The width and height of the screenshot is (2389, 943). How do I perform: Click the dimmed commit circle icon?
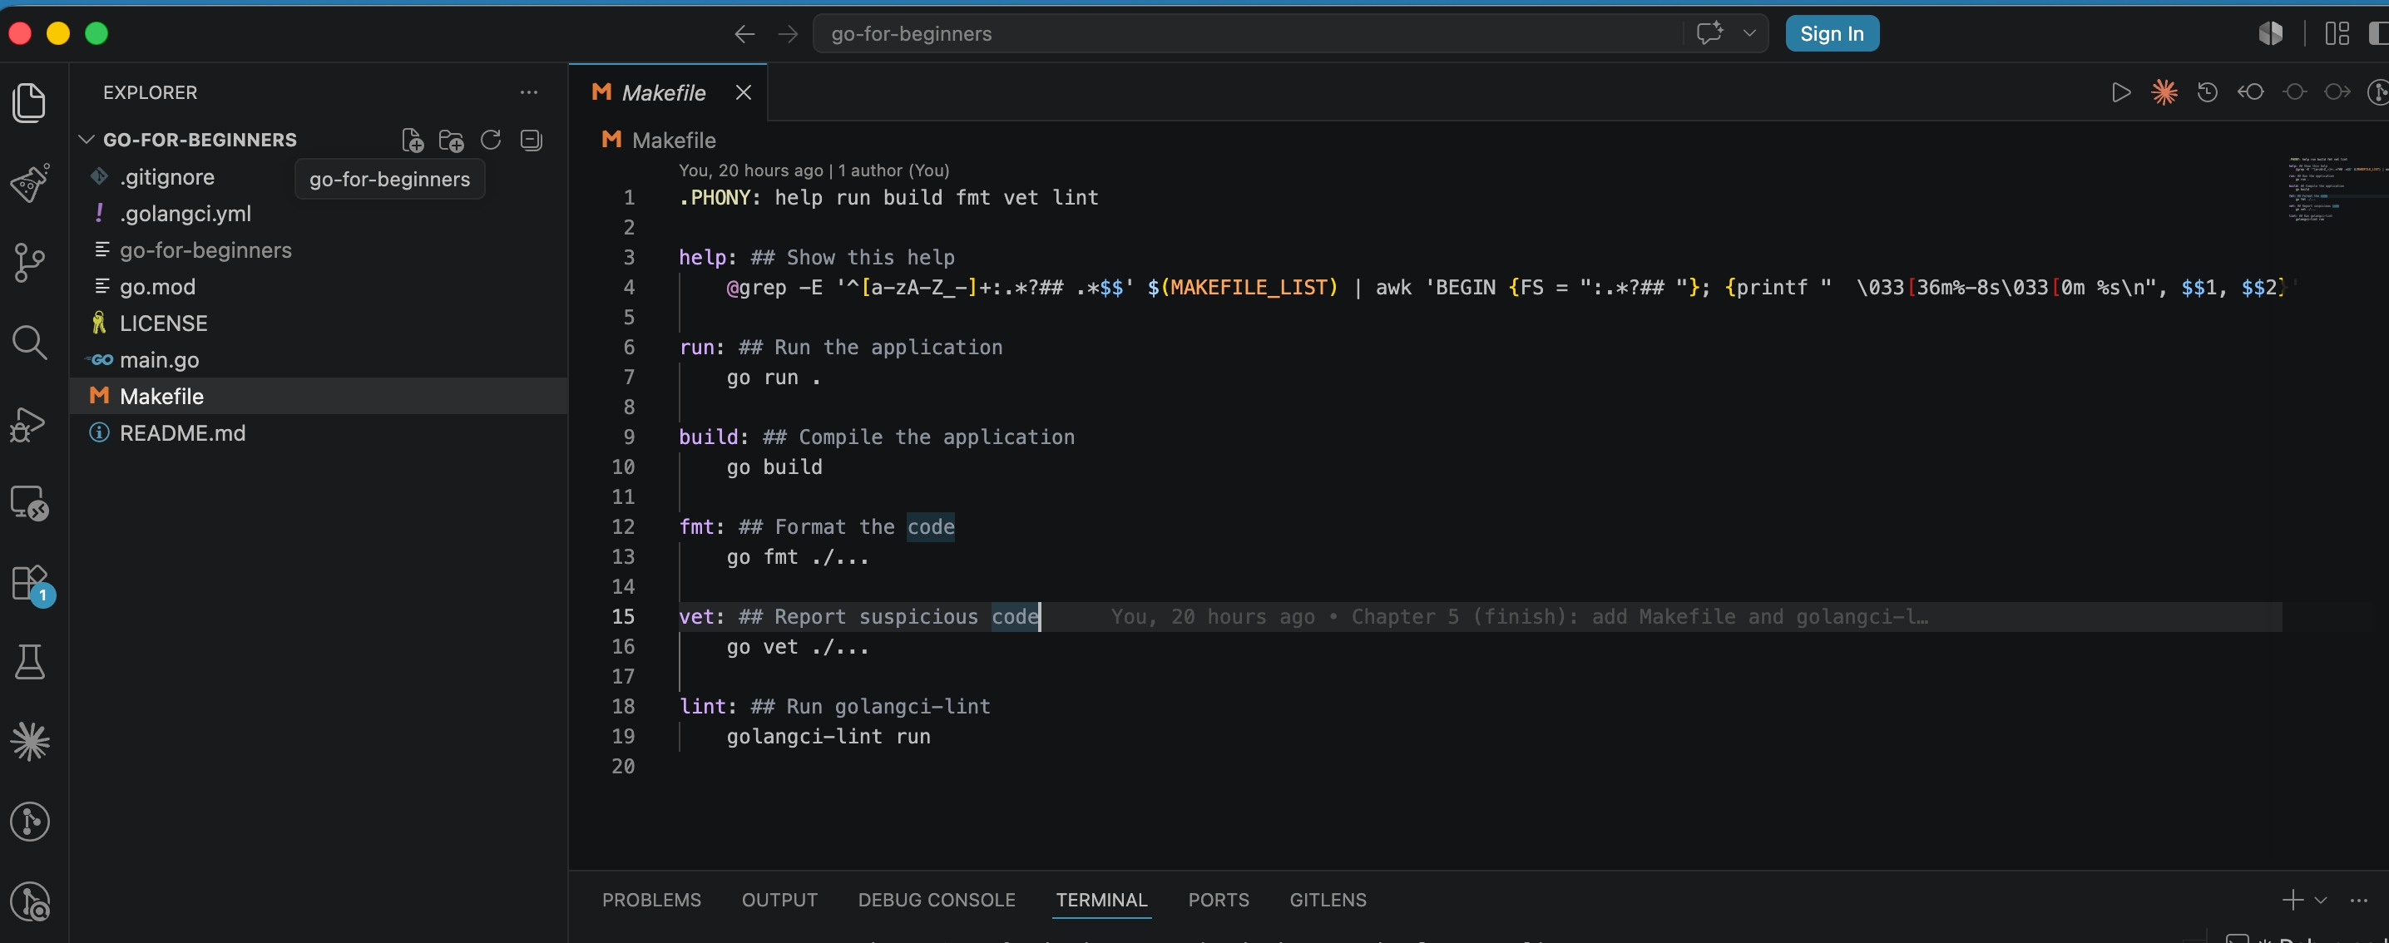pyautogui.click(x=2294, y=93)
